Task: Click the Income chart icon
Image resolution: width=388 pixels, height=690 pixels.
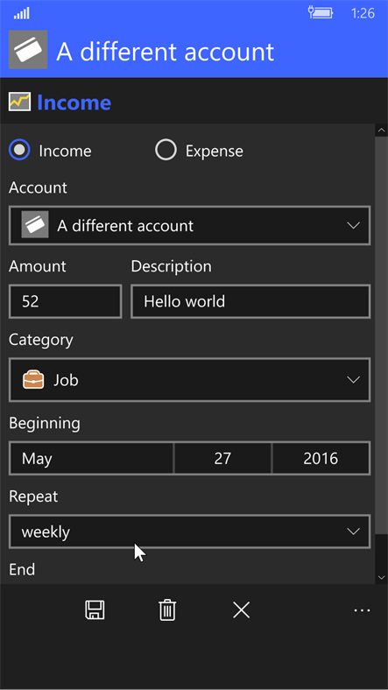Action: pyautogui.click(x=20, y=102)
